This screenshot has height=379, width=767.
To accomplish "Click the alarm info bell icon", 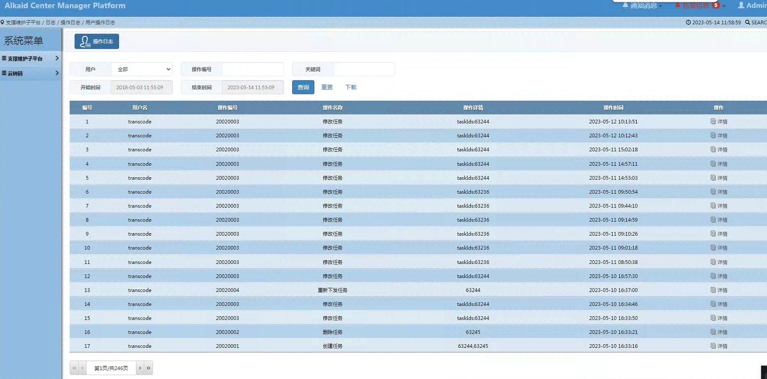I will tap(678, 5).
